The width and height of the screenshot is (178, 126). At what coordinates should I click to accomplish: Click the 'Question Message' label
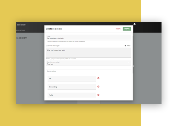[x=53, y=45]
